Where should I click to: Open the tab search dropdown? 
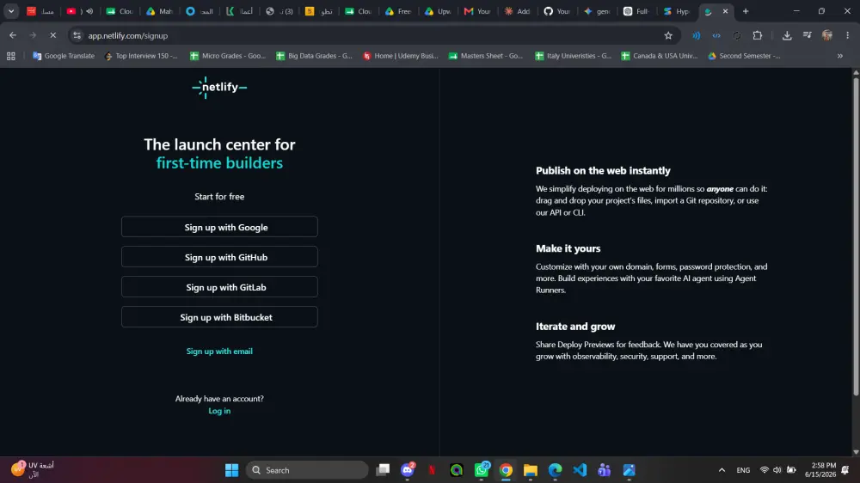(x=11, y=11)
